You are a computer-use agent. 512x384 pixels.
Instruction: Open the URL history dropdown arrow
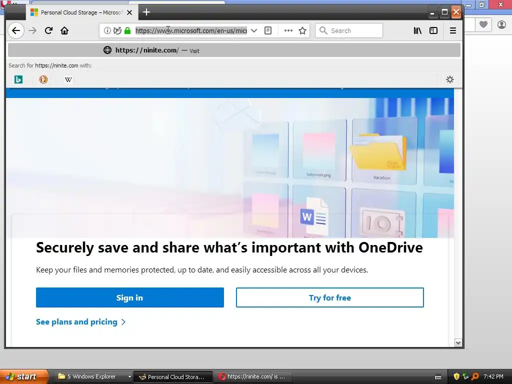click(x=254, y=30)
